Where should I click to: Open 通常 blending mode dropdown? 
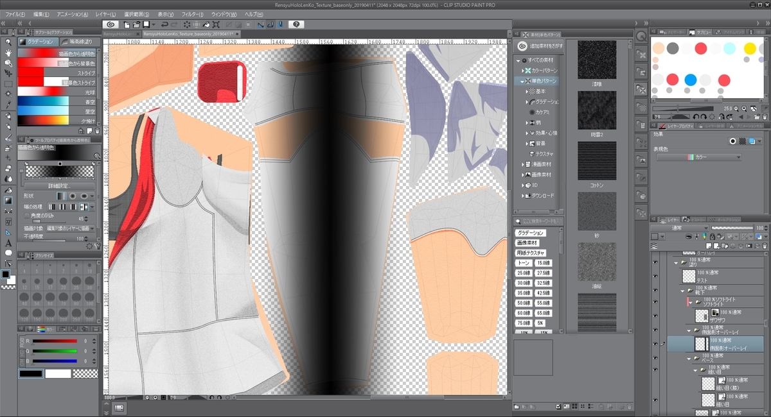[680, 228]
